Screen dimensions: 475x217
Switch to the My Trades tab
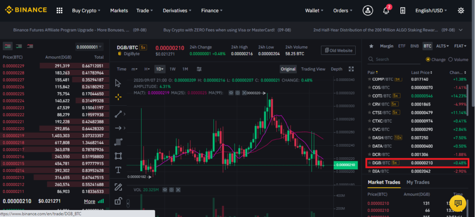tap(418, 182)
